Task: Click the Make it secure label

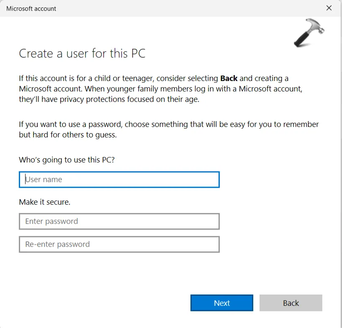Action: [44, 202]
